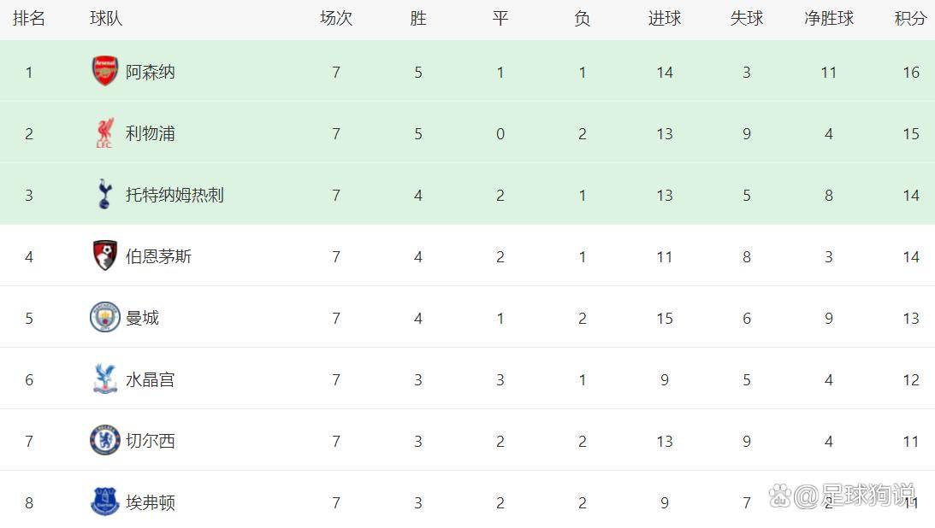935x528 pixels.
Task: Select the 进球 column header
Action: click(x=664, y=19)
